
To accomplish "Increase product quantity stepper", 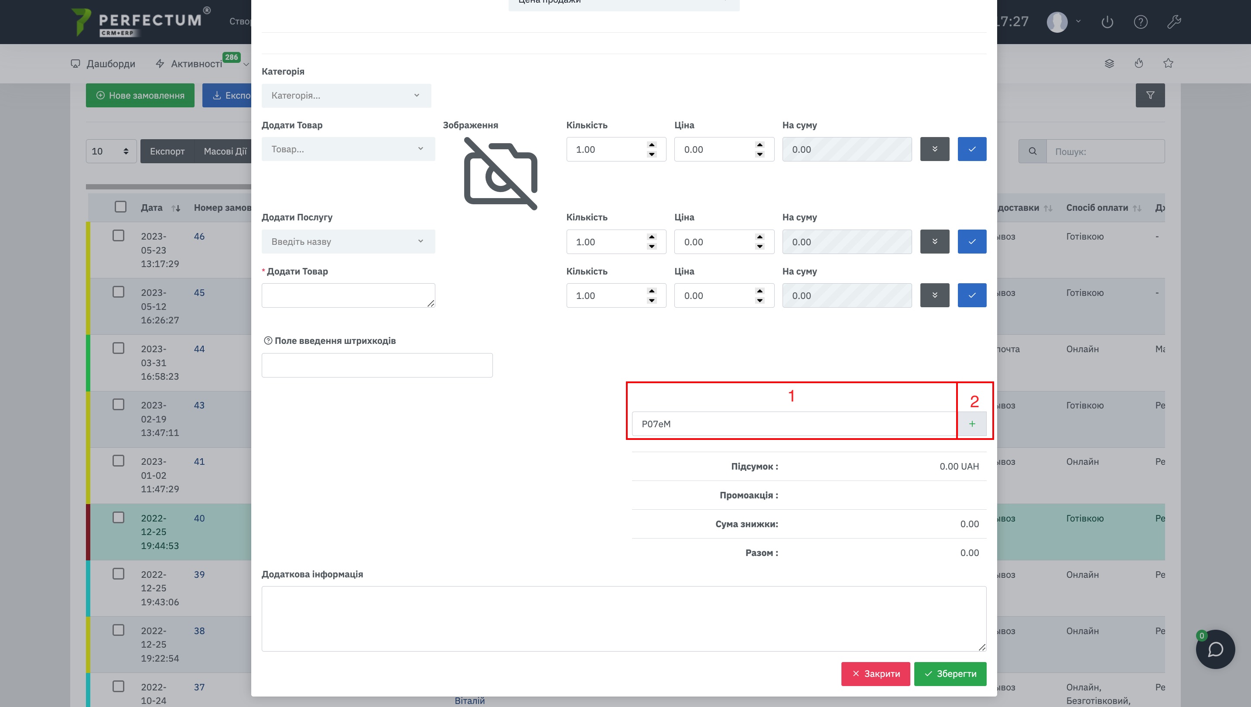I will pyautogui.click(x=652, y=145).
